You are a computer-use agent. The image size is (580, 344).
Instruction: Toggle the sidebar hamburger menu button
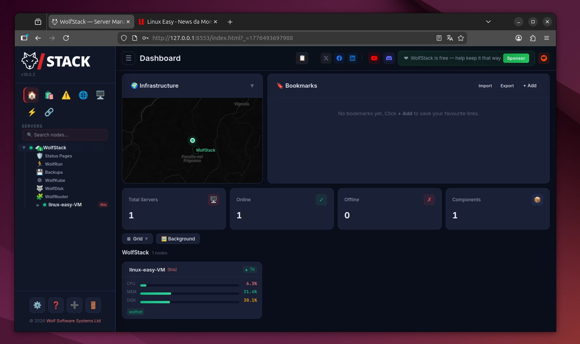(x=129, y=58)
